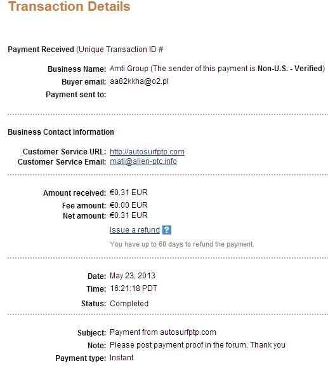Viewport: 328px width, 366px height.
Task: Click the Business Contact Information heading
Action: [x=61, y=132]
